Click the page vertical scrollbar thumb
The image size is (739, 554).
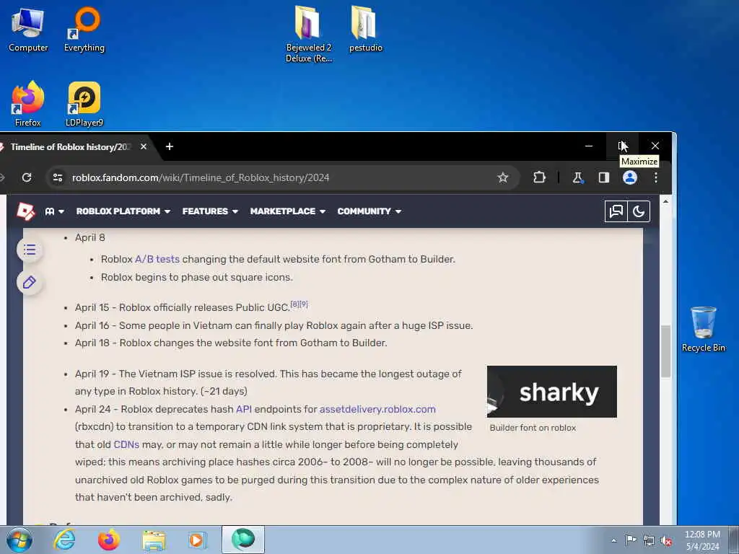tap(665, 351)
